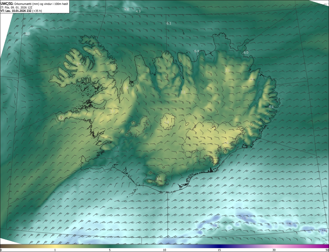Screen dimensions: 329x252
Task: Click the 15 tick on the colorbar
Action: [219, 250]
